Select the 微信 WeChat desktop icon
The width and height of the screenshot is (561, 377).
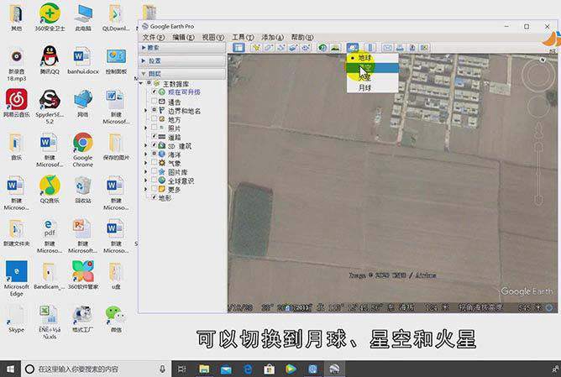(x=116, y=319)
